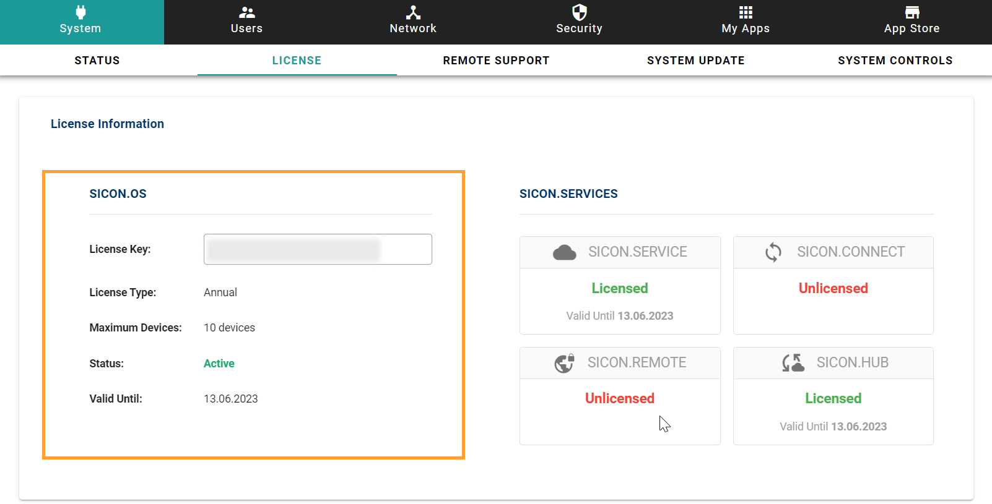
Task: Click the Unlicensed status in SICON.REMOTE
Action: coord(619,398)
